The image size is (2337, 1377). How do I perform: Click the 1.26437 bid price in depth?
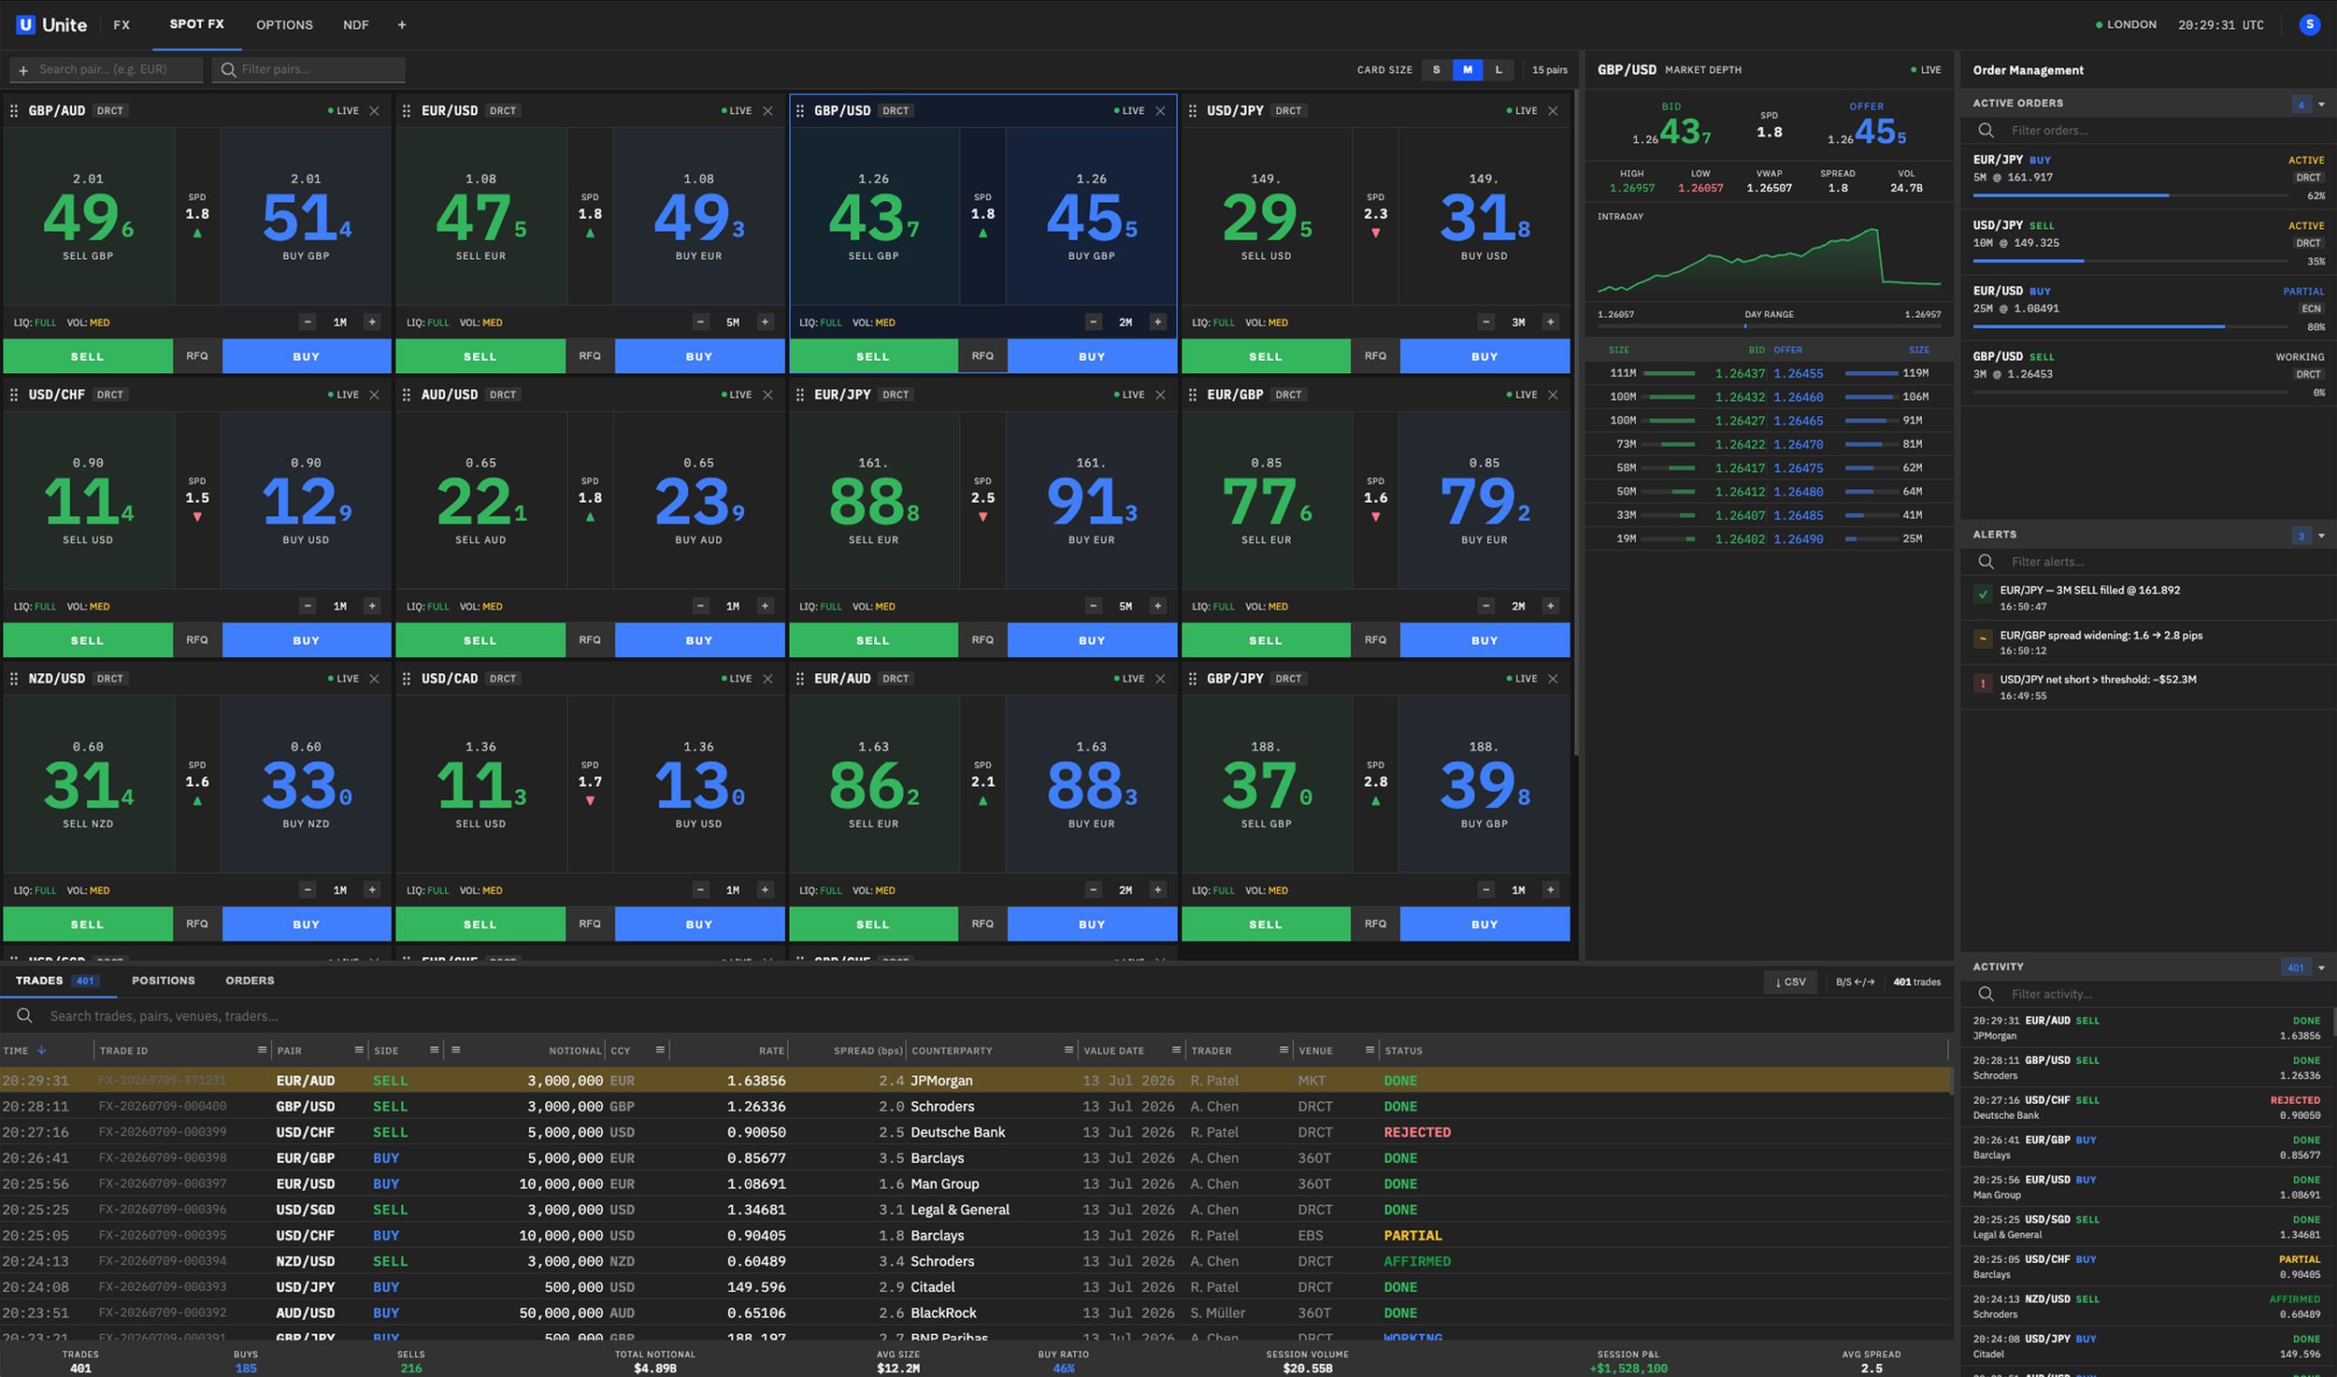tap(1740, 373)
